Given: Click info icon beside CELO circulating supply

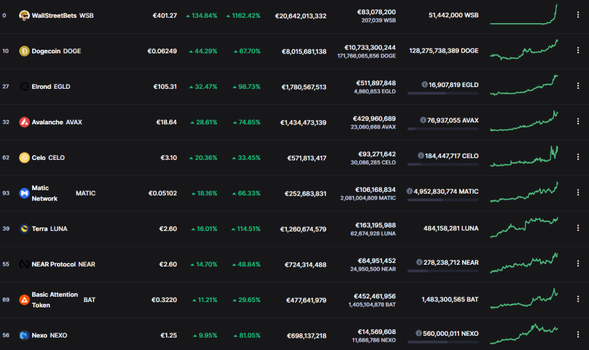Looking at the screenshot, I should [421, 156].
